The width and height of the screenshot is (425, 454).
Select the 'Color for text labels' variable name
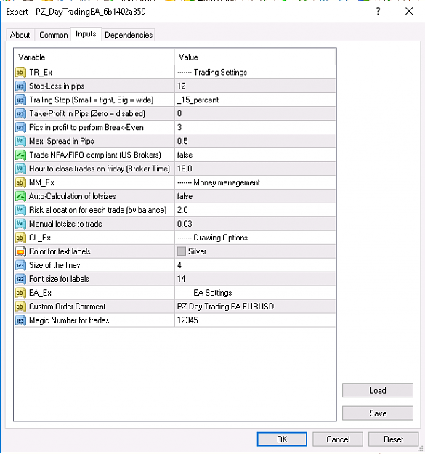[x=60, y=251]
